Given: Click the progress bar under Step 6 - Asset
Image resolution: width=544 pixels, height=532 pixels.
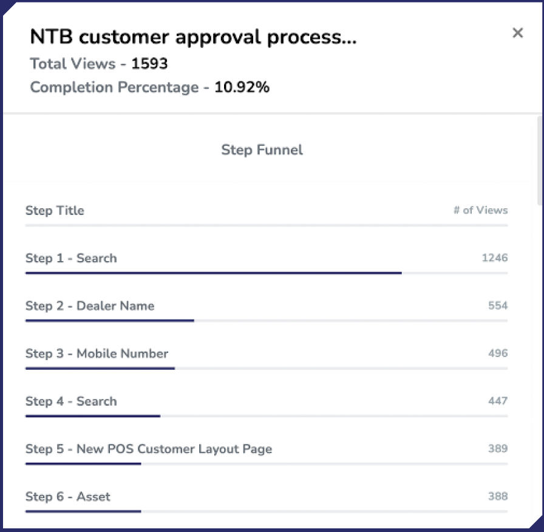Looking at the screenshot, I should coord(267,511).
